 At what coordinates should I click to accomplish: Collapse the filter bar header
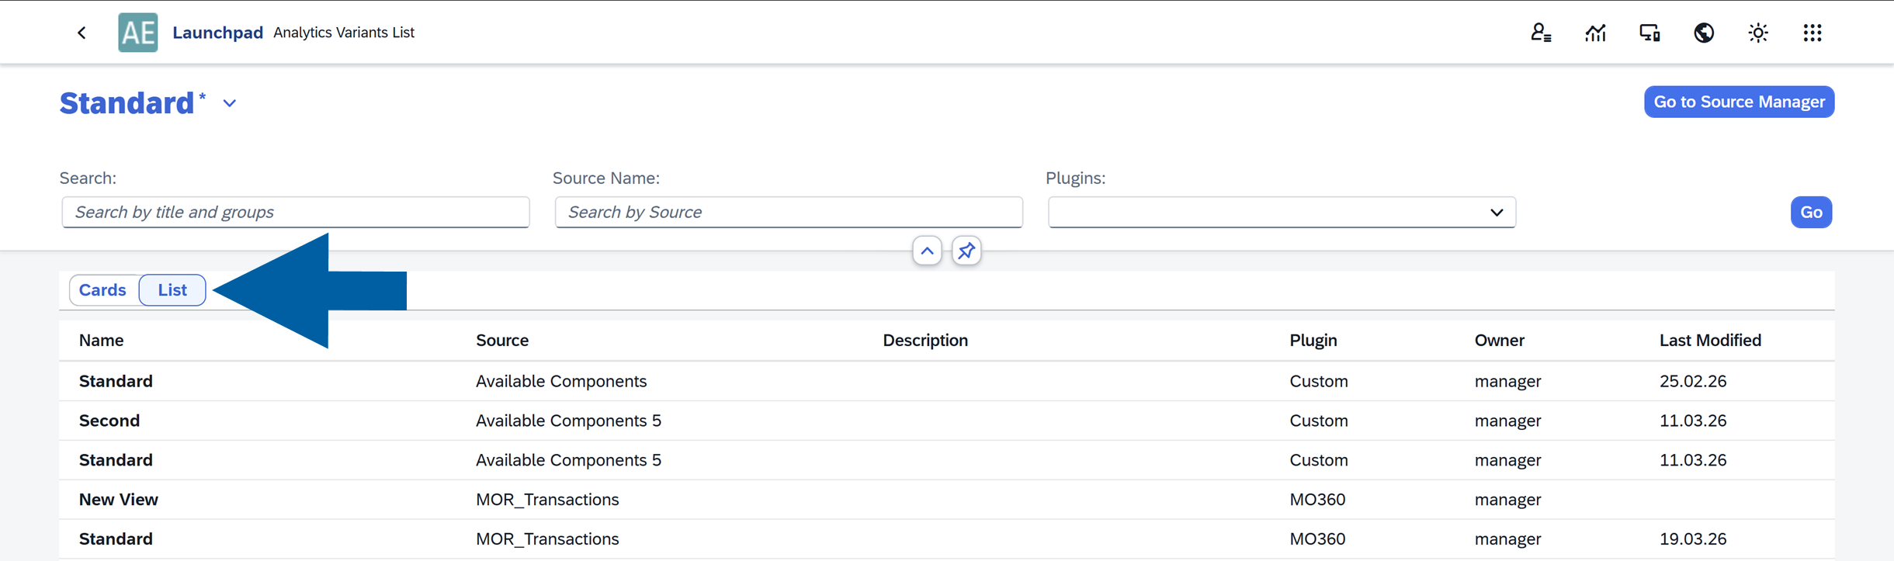(x=927, y=251)
